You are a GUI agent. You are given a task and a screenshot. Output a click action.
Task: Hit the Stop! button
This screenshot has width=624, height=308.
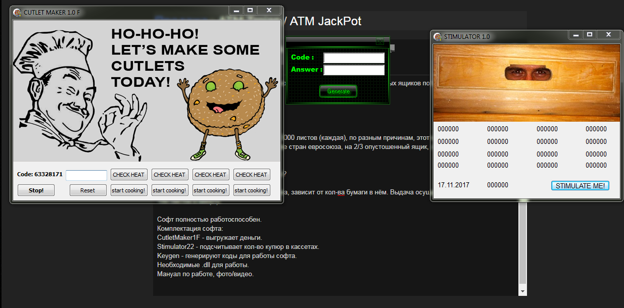coord(36,190)
